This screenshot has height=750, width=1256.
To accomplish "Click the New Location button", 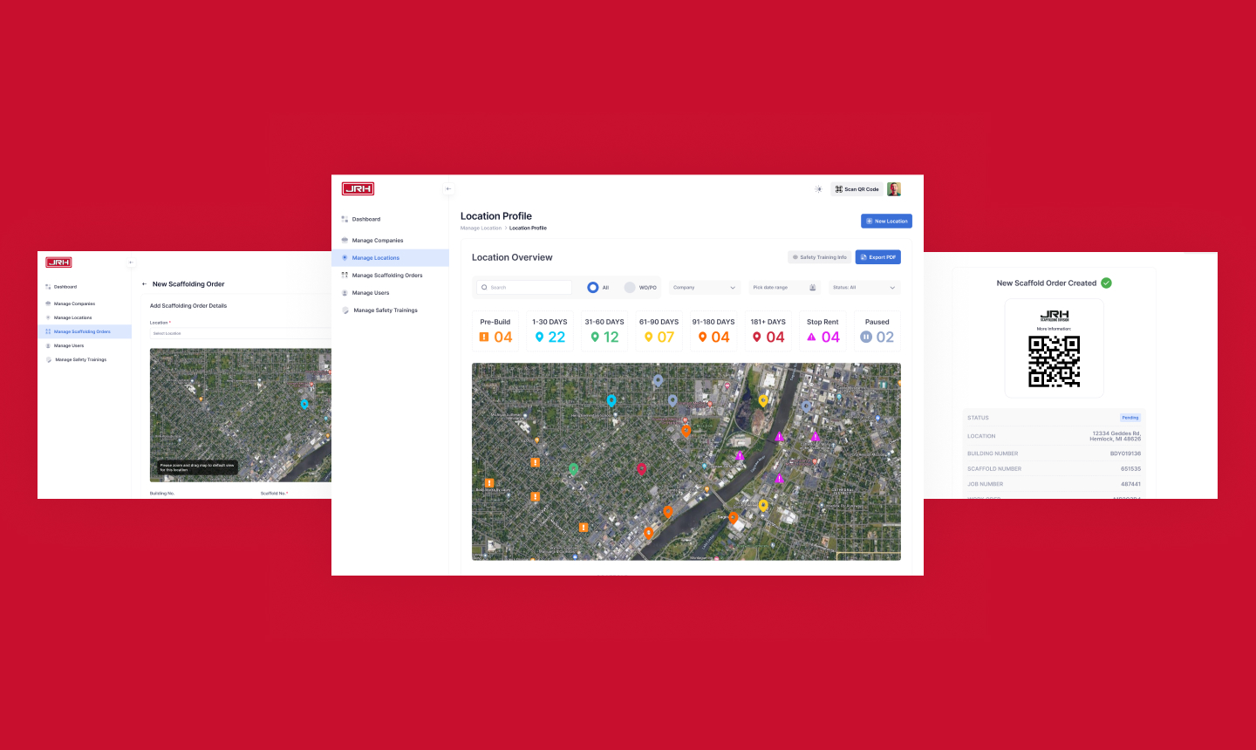I will 886,221.
